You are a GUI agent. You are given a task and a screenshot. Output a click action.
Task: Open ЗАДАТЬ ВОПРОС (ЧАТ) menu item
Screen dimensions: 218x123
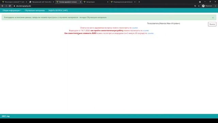58,11
